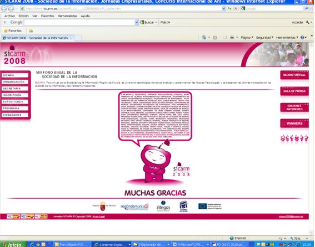Click the Unión Europea flag logo
The image size is (315, 247).
(210, 206)
